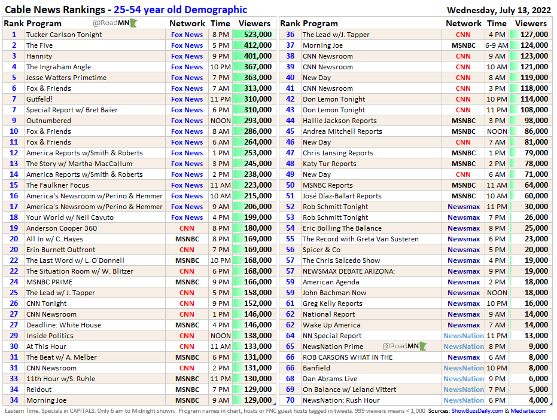Click 'The Faulkner Focus' program cell
The width and height of the screenshot is (557, 420).
click(x=95, y=185)
